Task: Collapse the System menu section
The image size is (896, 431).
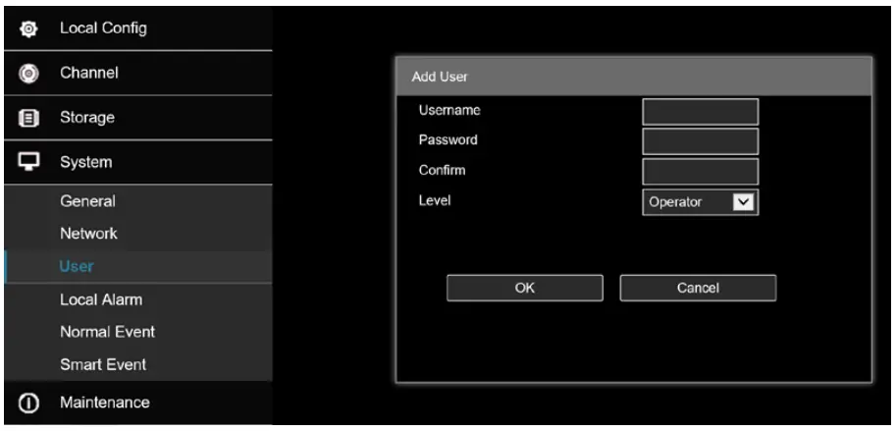Action: click(x=138, y=162)
